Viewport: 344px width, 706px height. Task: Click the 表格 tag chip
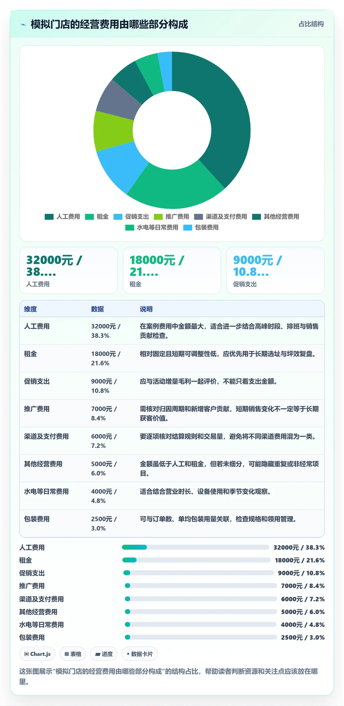(x=73, y=654)
